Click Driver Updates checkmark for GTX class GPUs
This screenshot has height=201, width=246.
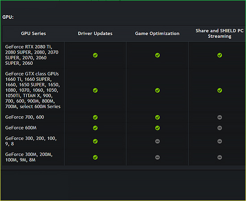click(x=95, y=90)
